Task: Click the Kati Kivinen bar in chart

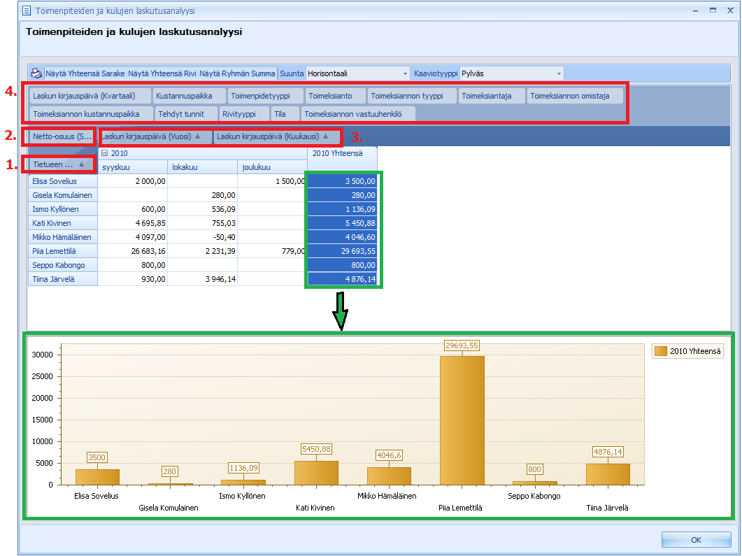Action: (x=316, y=473)
